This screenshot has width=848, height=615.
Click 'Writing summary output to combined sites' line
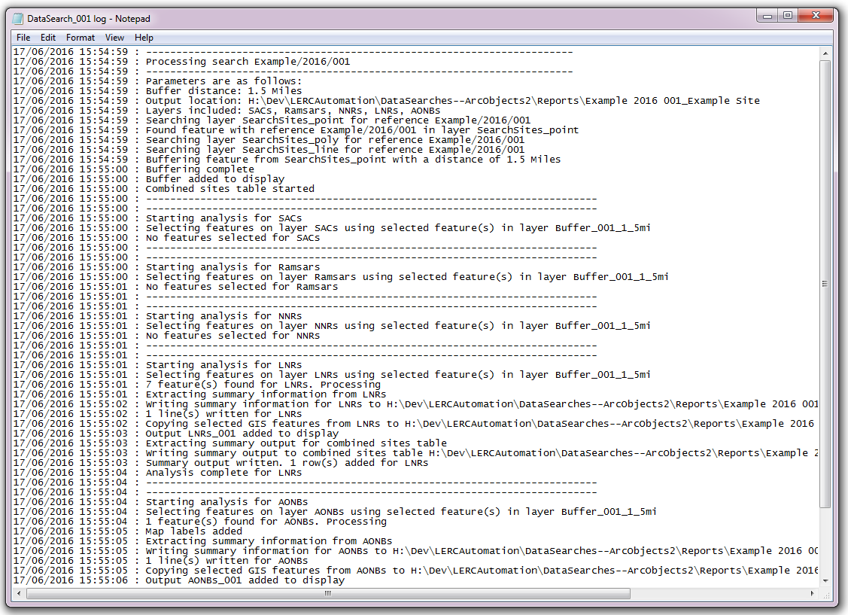415,453
